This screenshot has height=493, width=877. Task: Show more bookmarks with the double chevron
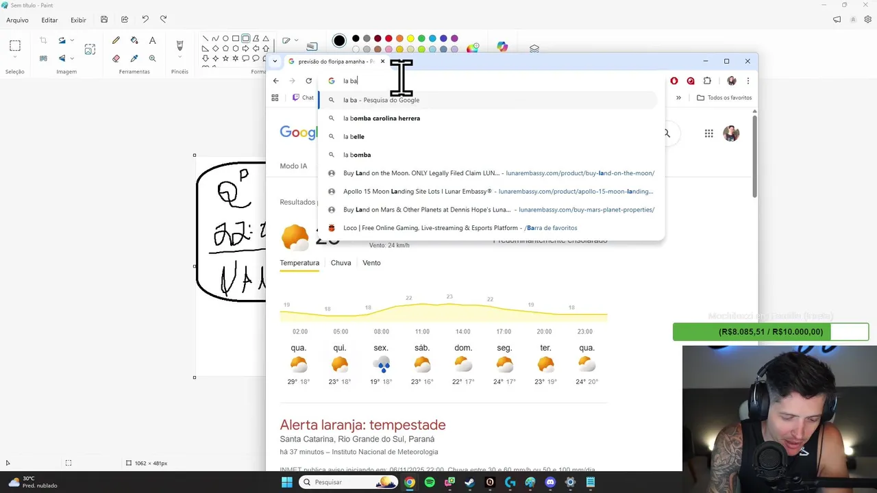click(x=678, y=98)
